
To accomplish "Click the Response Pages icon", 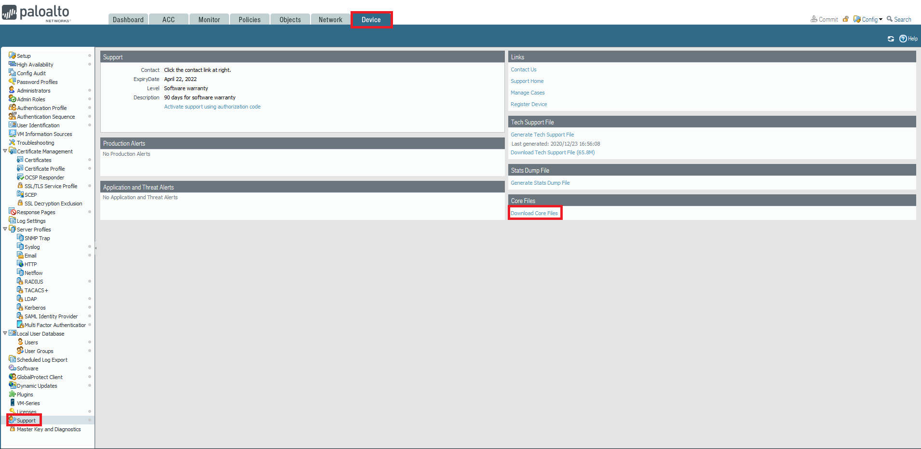I will pos(12,212).
